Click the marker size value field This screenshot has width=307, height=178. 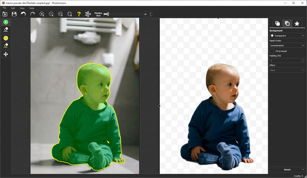[145, 14]
